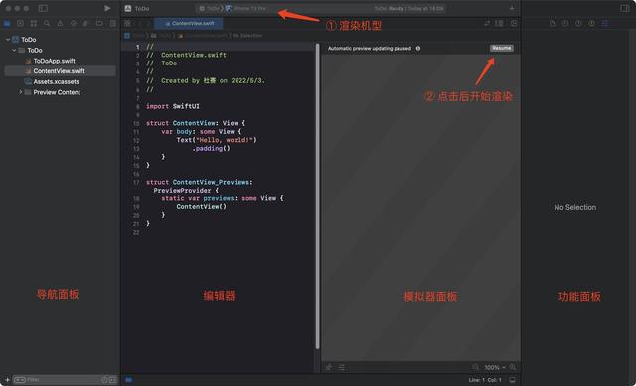
Task: Click the No Selection breadcrumb
Action: [x=247, y=36]
